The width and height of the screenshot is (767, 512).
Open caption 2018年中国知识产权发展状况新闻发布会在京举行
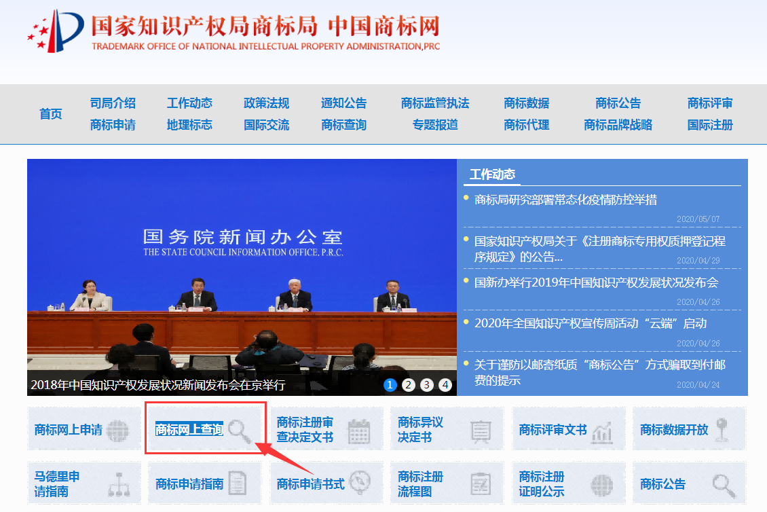pyautogui.click(x=158, y=385)
